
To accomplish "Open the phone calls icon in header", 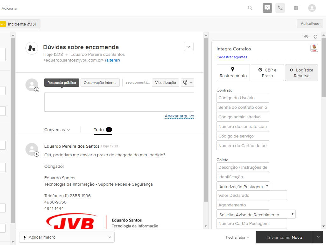I will point(280,8).
